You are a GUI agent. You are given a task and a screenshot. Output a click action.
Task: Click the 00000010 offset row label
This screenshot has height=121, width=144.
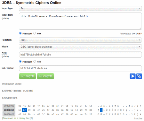(9, 110)
